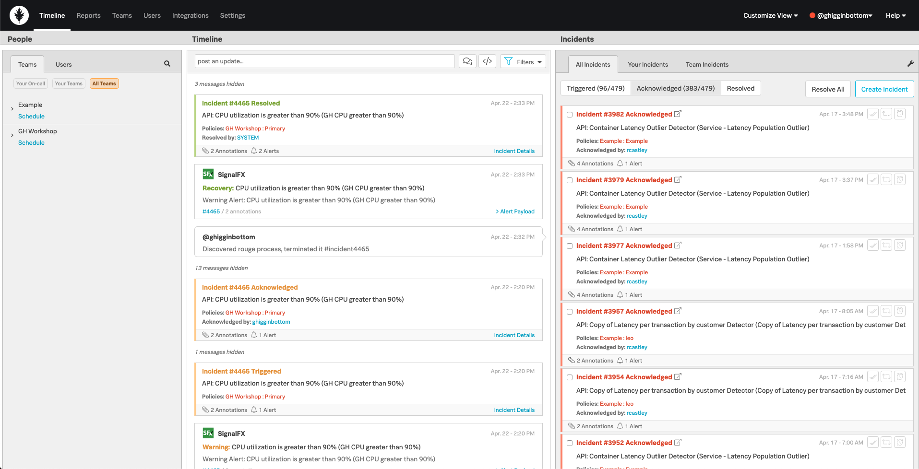Open the Filters dropdown
The image size is (919, 469).
click(523, 61)
